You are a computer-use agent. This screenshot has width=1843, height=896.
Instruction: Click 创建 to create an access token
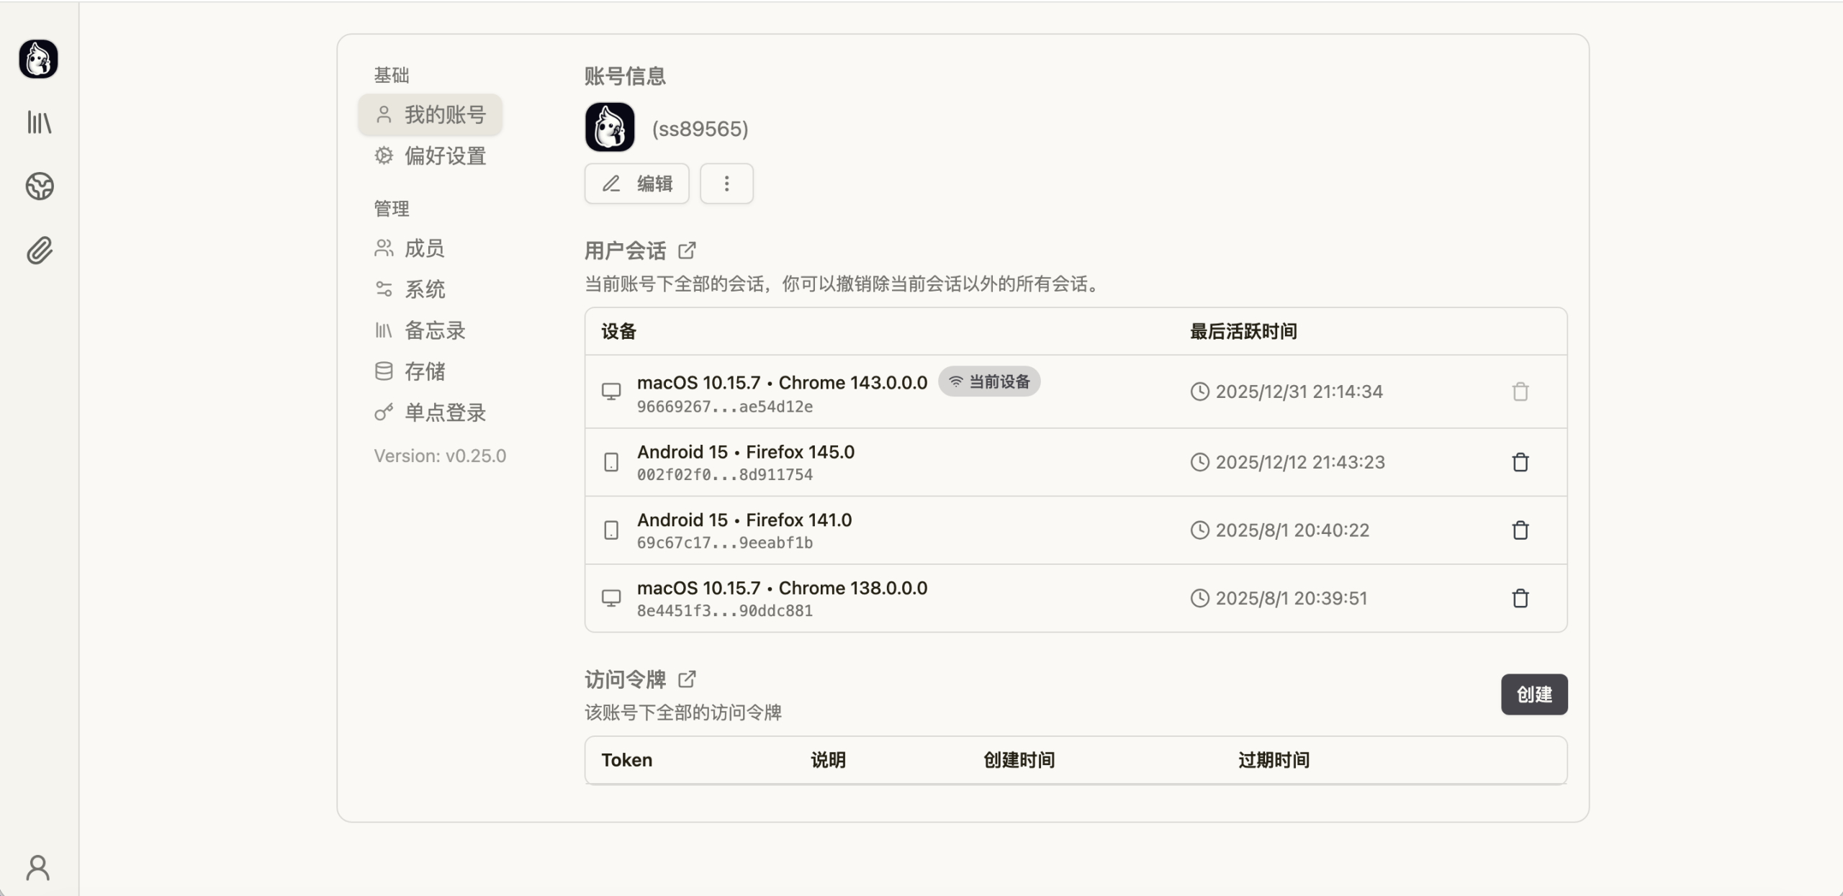coord(1533,694)
